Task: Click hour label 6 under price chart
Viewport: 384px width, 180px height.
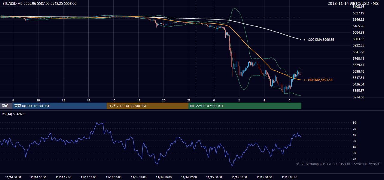Action: pos(289,100)
